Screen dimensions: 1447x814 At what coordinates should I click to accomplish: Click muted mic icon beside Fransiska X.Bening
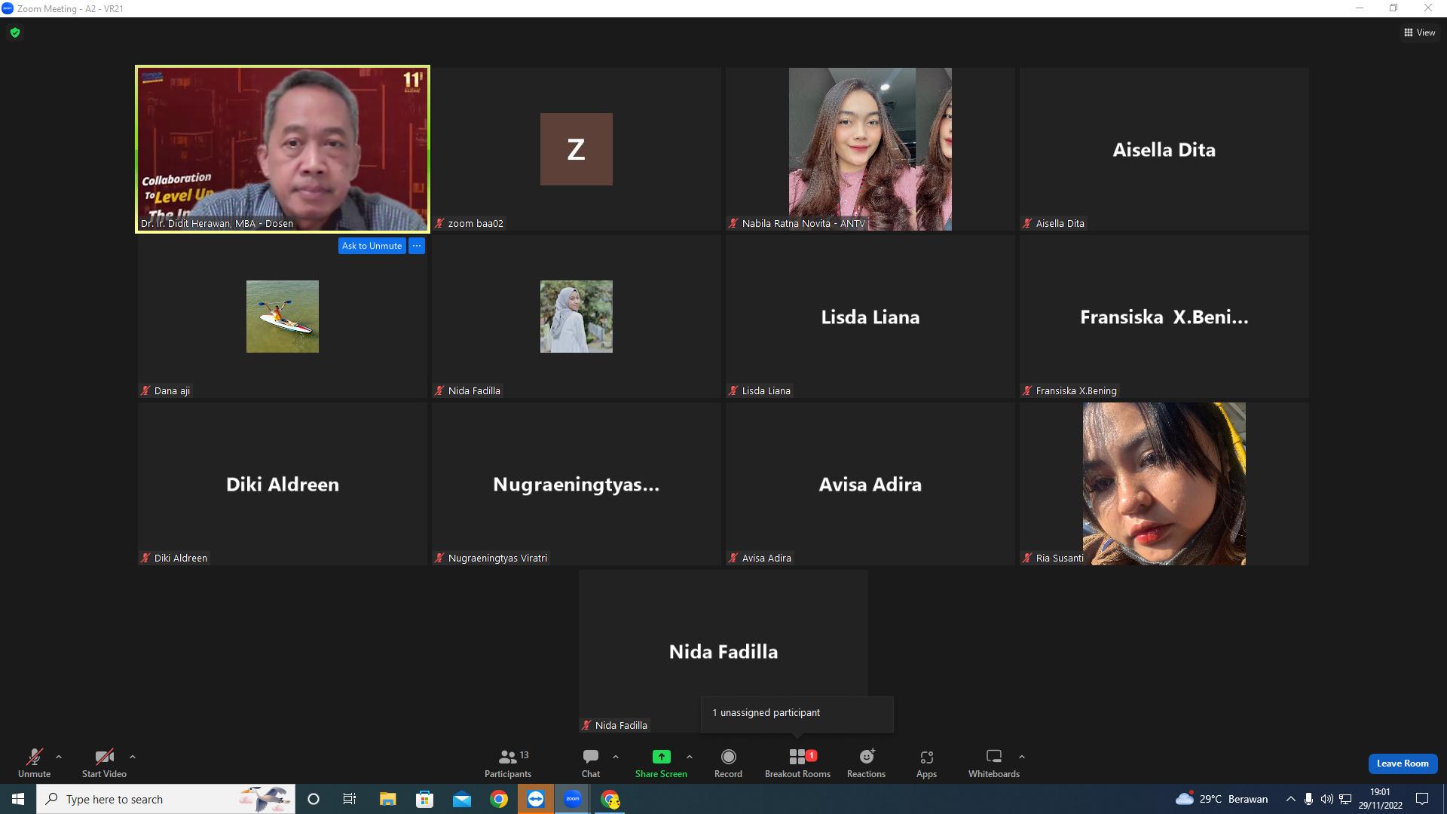tap(1027, 390)
